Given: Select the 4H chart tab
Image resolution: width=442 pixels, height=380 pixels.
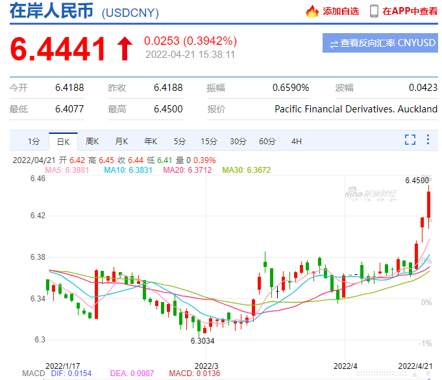Looking at the screenshot, I should click(296, 142).
